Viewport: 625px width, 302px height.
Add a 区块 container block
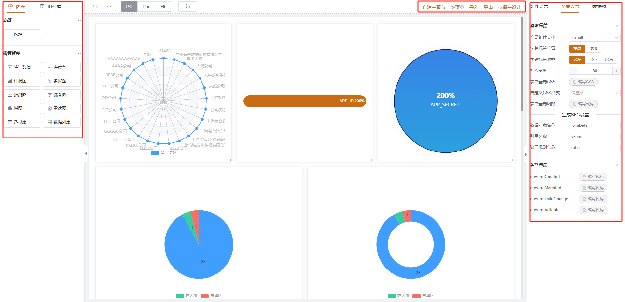(x=22, y=34)
